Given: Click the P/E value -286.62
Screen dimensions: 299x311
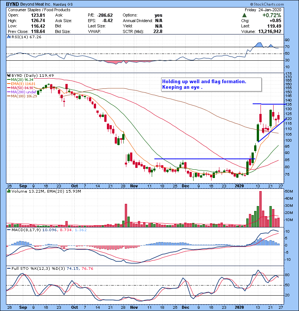Looking at the screenshot, I should coord(105,15).
